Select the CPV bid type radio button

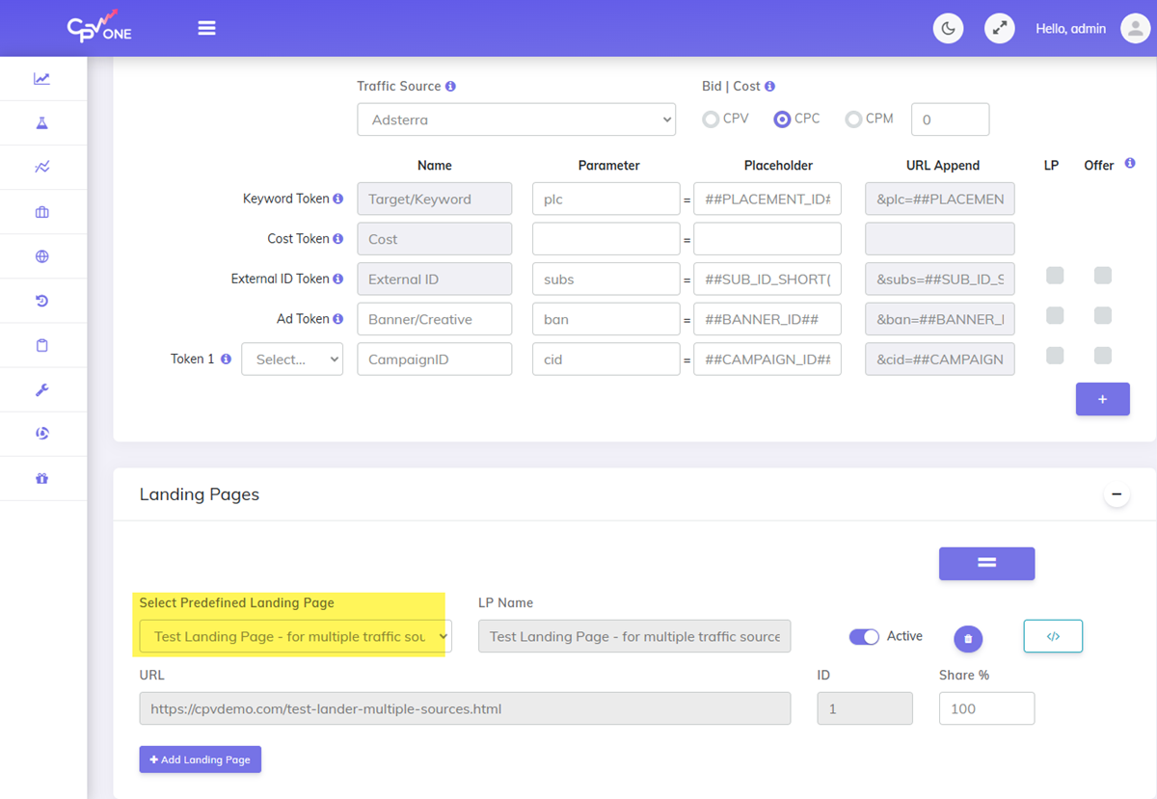pos(711,118)
